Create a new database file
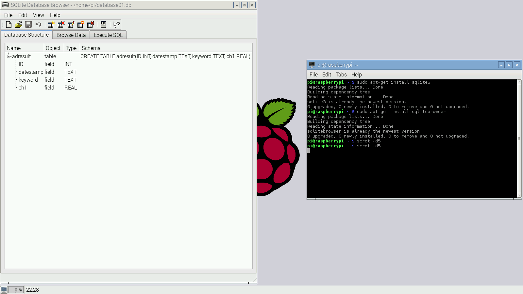 pyautogui.click(x=8, y=24)
